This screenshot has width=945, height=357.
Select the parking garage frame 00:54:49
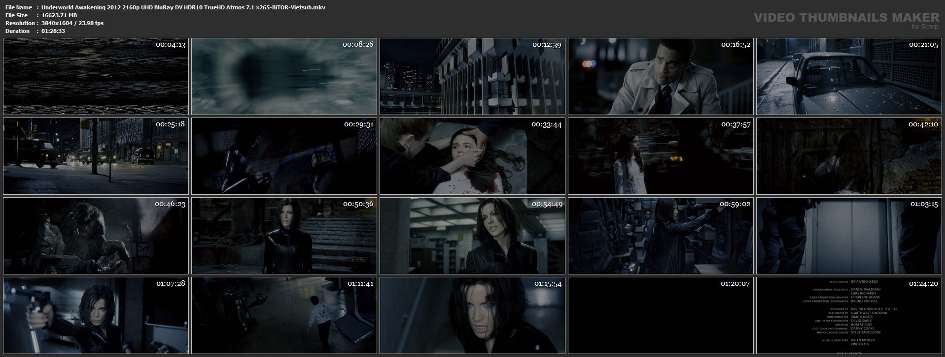pos(472,236)
